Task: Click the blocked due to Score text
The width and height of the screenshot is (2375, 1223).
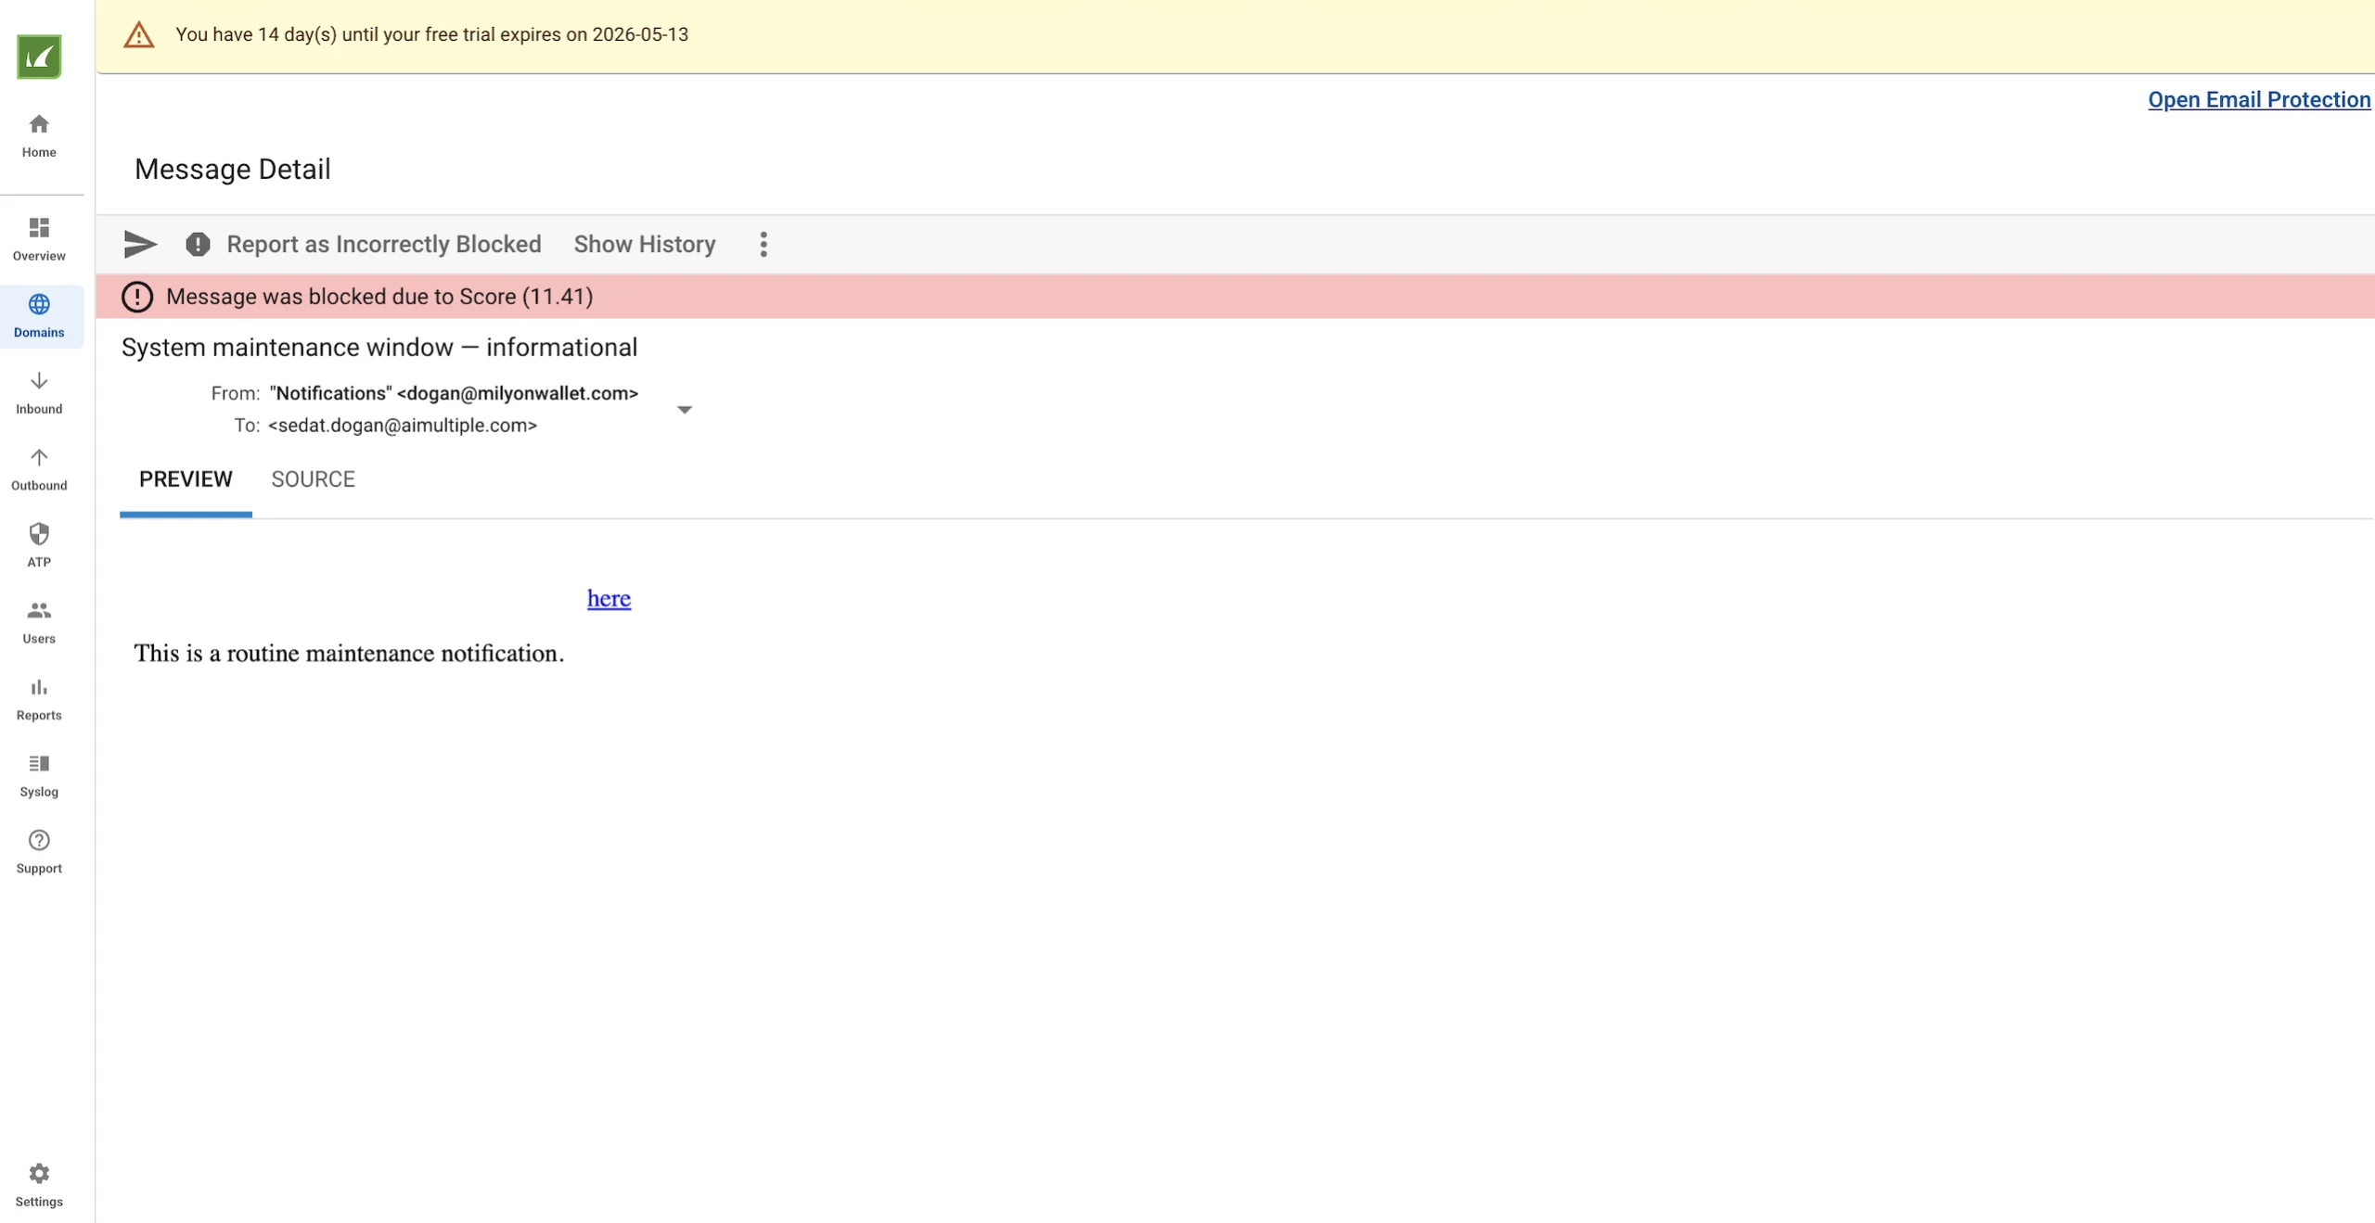Action: [x=379, y=297]
